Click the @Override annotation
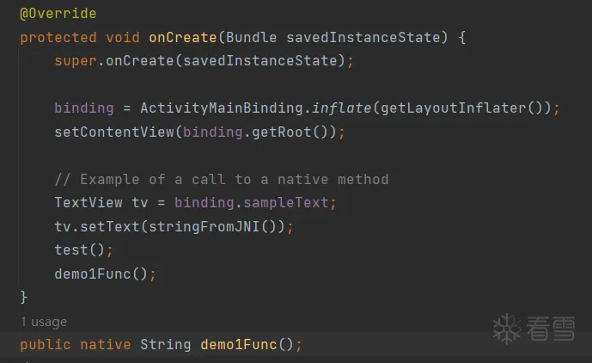 (x=58, y=14)
